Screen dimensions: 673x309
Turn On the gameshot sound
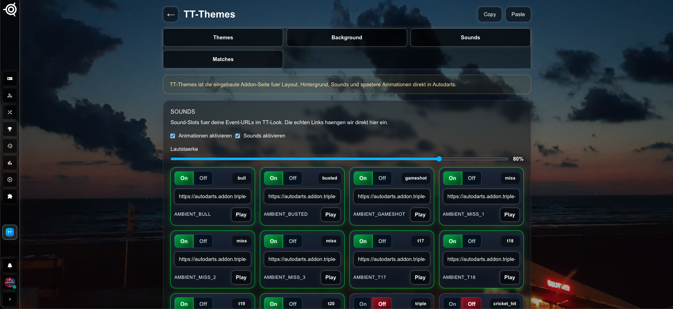point(363,178)
